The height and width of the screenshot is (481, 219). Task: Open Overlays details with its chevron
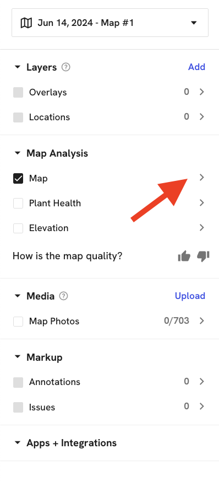pyautogui.click(x=201, y=92)
